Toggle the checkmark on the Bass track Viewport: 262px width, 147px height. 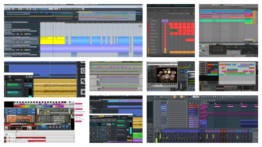(x=150, y=27)
